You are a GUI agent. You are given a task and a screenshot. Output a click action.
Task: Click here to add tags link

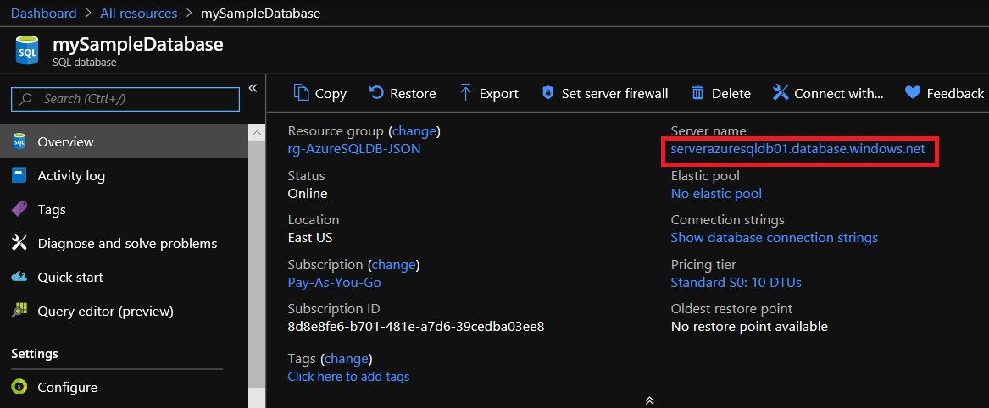[349, 377]
